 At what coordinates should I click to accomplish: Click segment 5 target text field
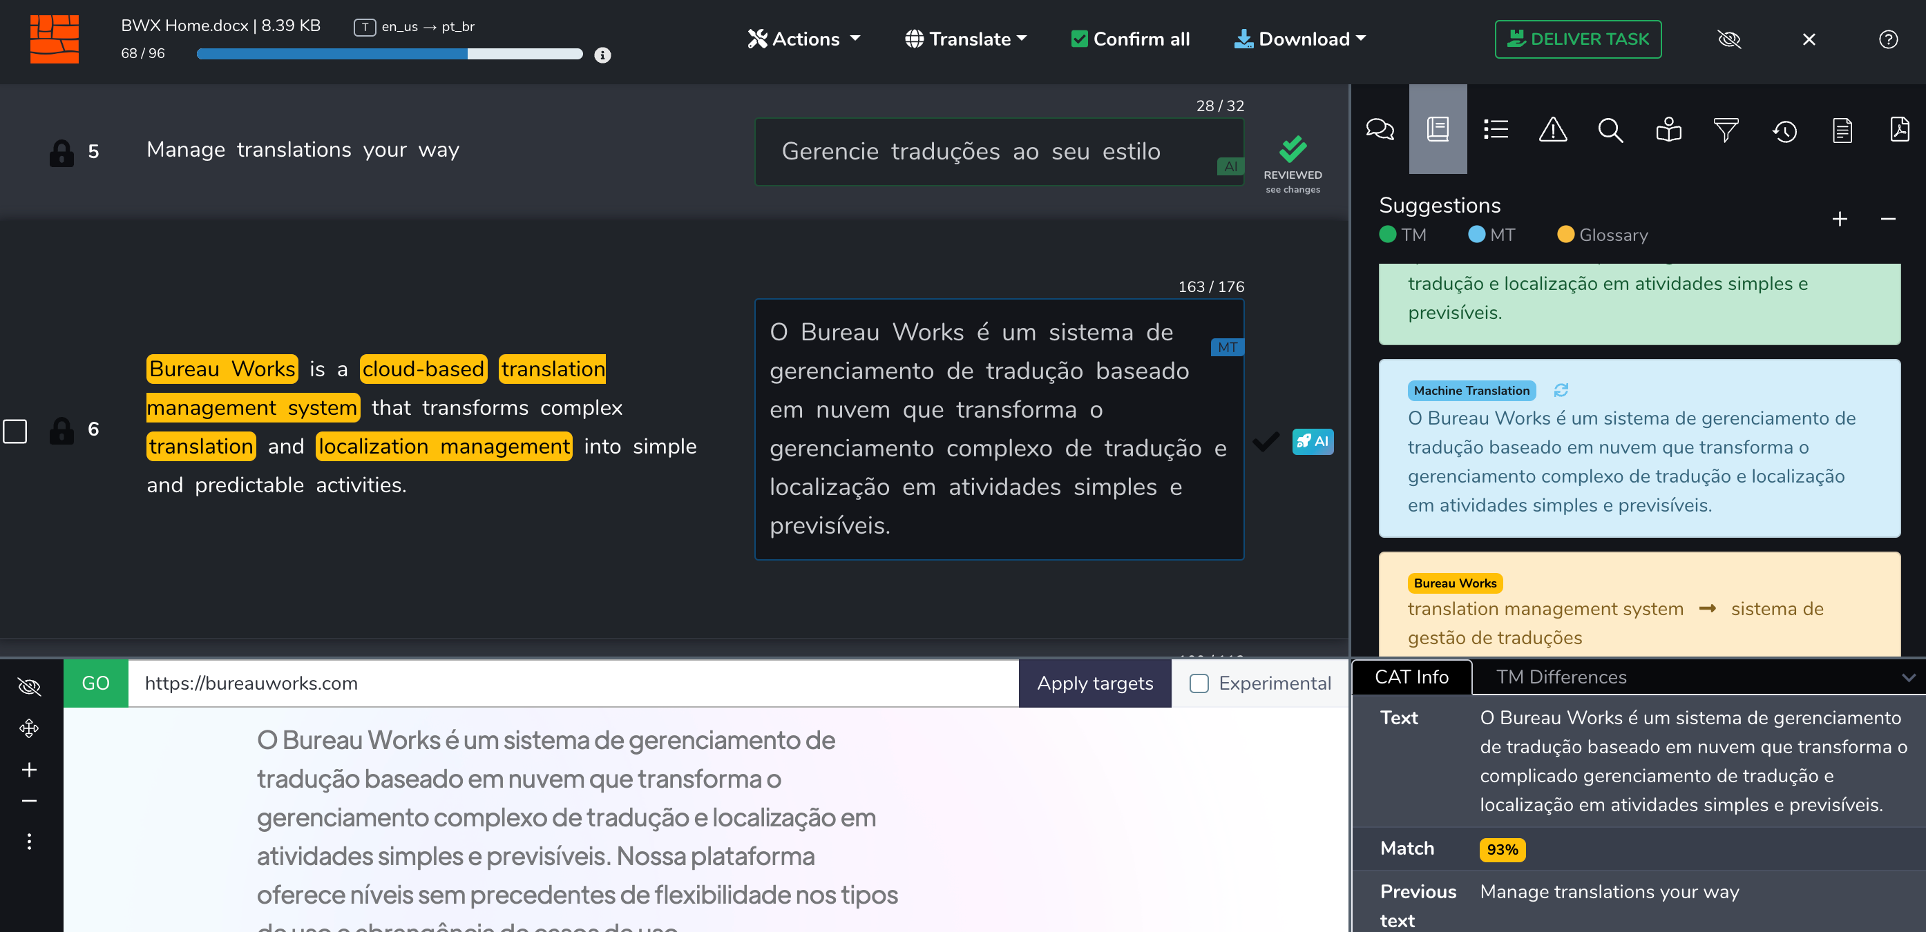pos(999,152)
